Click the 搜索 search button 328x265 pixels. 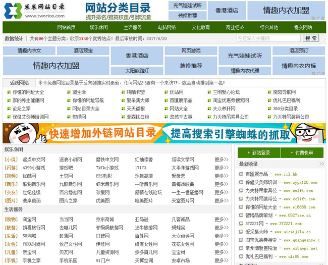[x=311, y=38]
